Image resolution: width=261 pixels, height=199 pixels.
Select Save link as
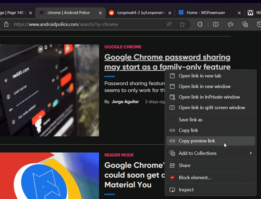click(210, 120)
